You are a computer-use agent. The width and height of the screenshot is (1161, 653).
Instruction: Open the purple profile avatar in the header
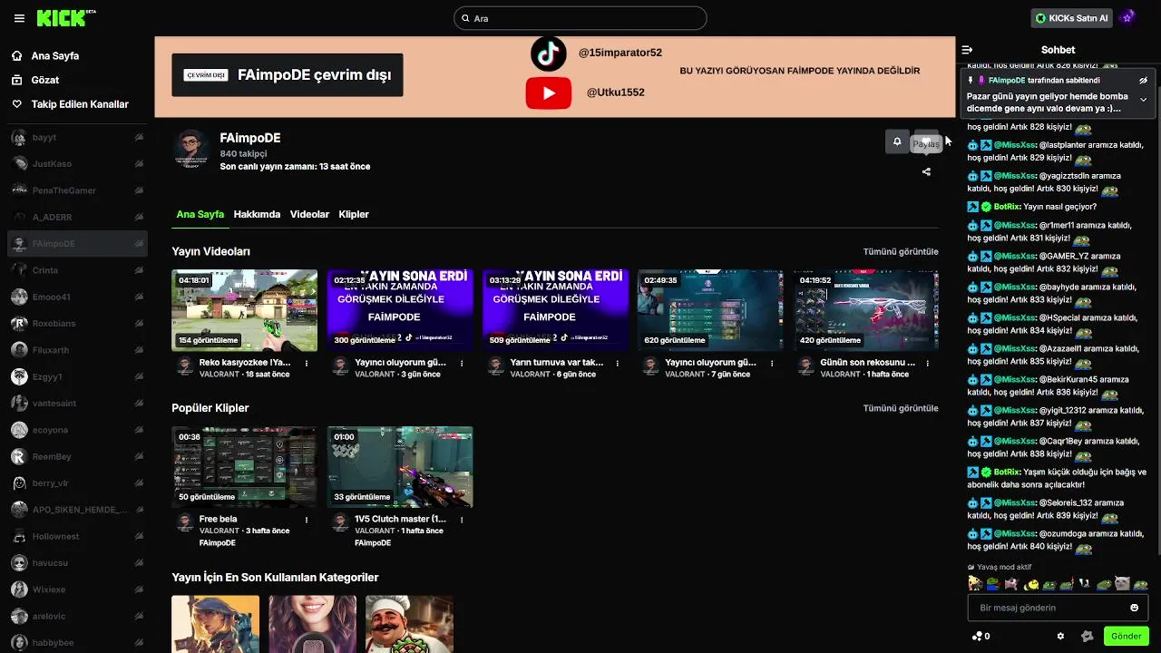pyautogui.click(x=1127, y=17)
